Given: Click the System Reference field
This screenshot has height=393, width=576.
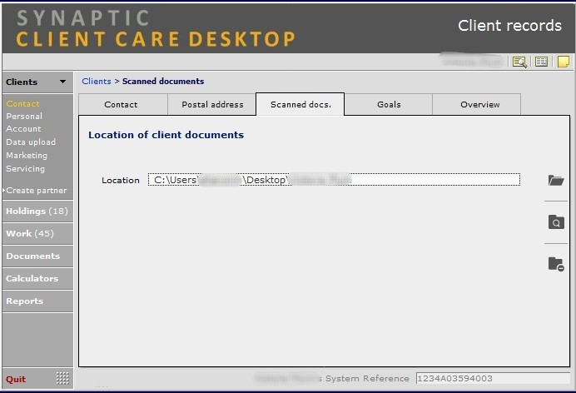Looking at the screenshot, I should click(493, 378).
